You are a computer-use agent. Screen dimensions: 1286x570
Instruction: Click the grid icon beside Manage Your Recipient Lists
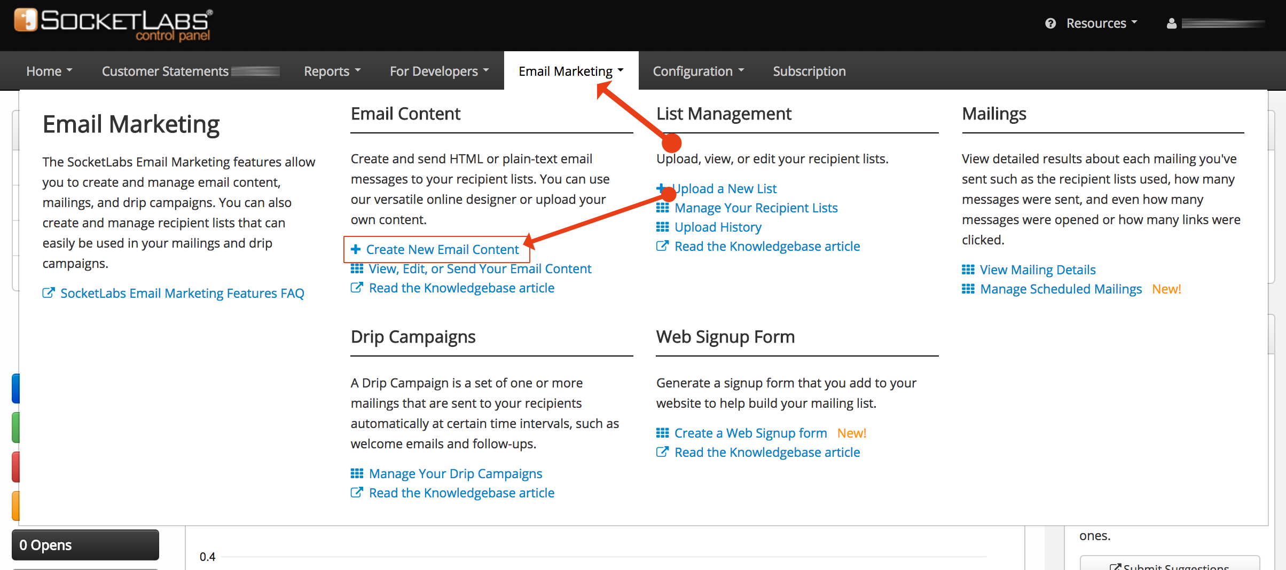[662, 208]
